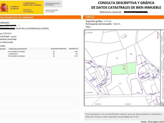Click the PARCELA section header
The width and height of the screenshot is (164, 123).
[90, 17]
